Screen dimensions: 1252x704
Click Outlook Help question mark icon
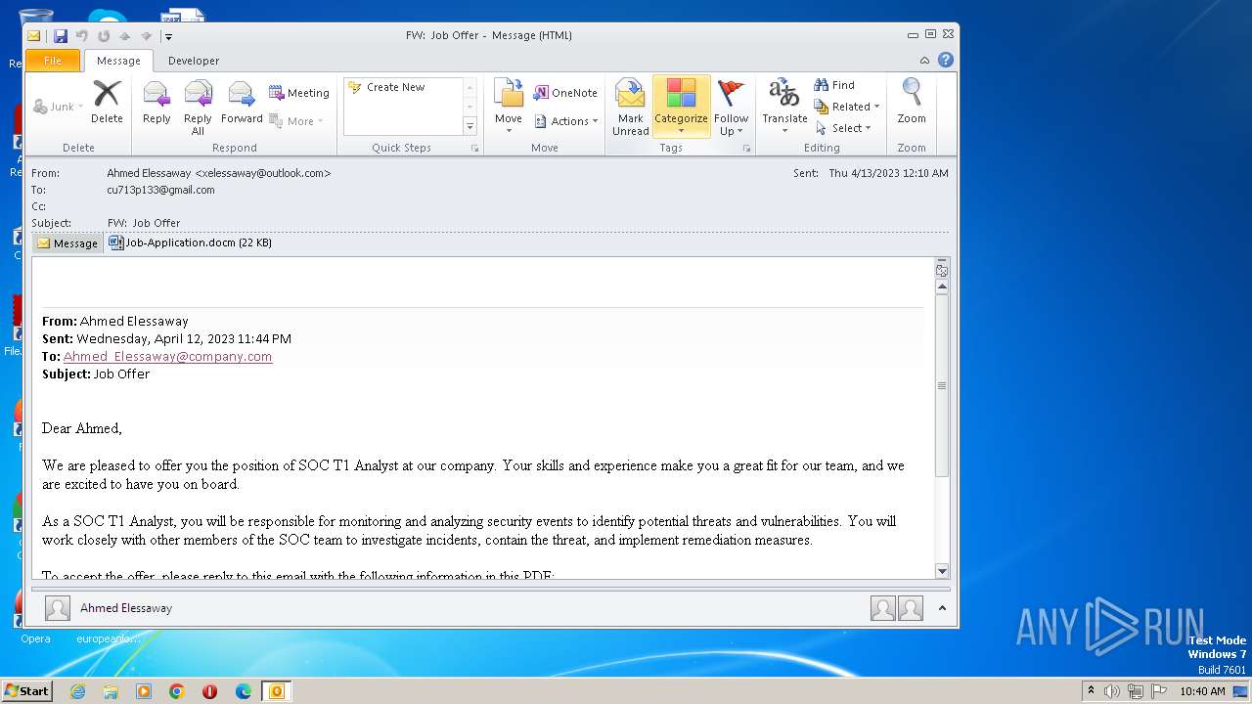pos(946,60)
